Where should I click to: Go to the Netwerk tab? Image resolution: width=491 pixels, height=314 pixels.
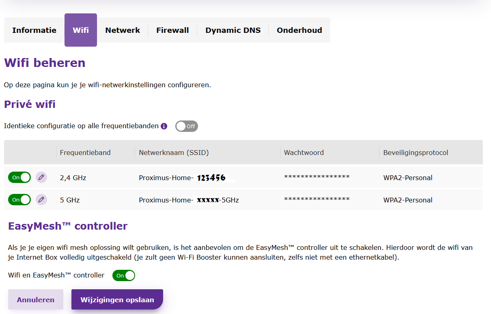tap(123, 30)
